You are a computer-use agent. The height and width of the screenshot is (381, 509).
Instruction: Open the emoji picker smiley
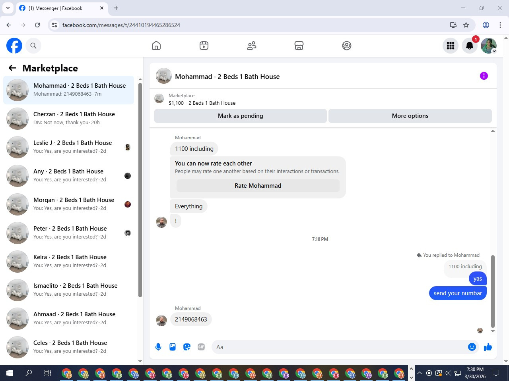(x=472, y=347)
